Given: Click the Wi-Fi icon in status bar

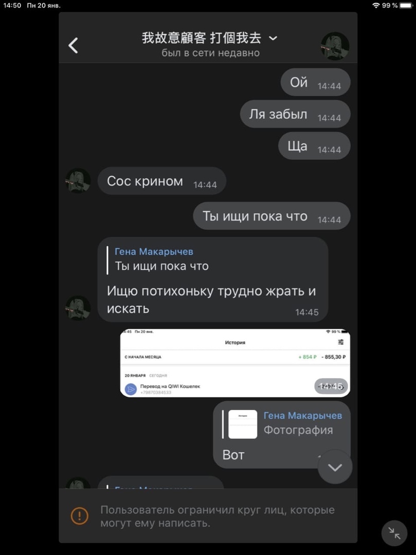Looking at the screenshot, I should click(x=376, y=5).
